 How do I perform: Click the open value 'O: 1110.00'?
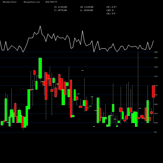[x=61, y=7]
